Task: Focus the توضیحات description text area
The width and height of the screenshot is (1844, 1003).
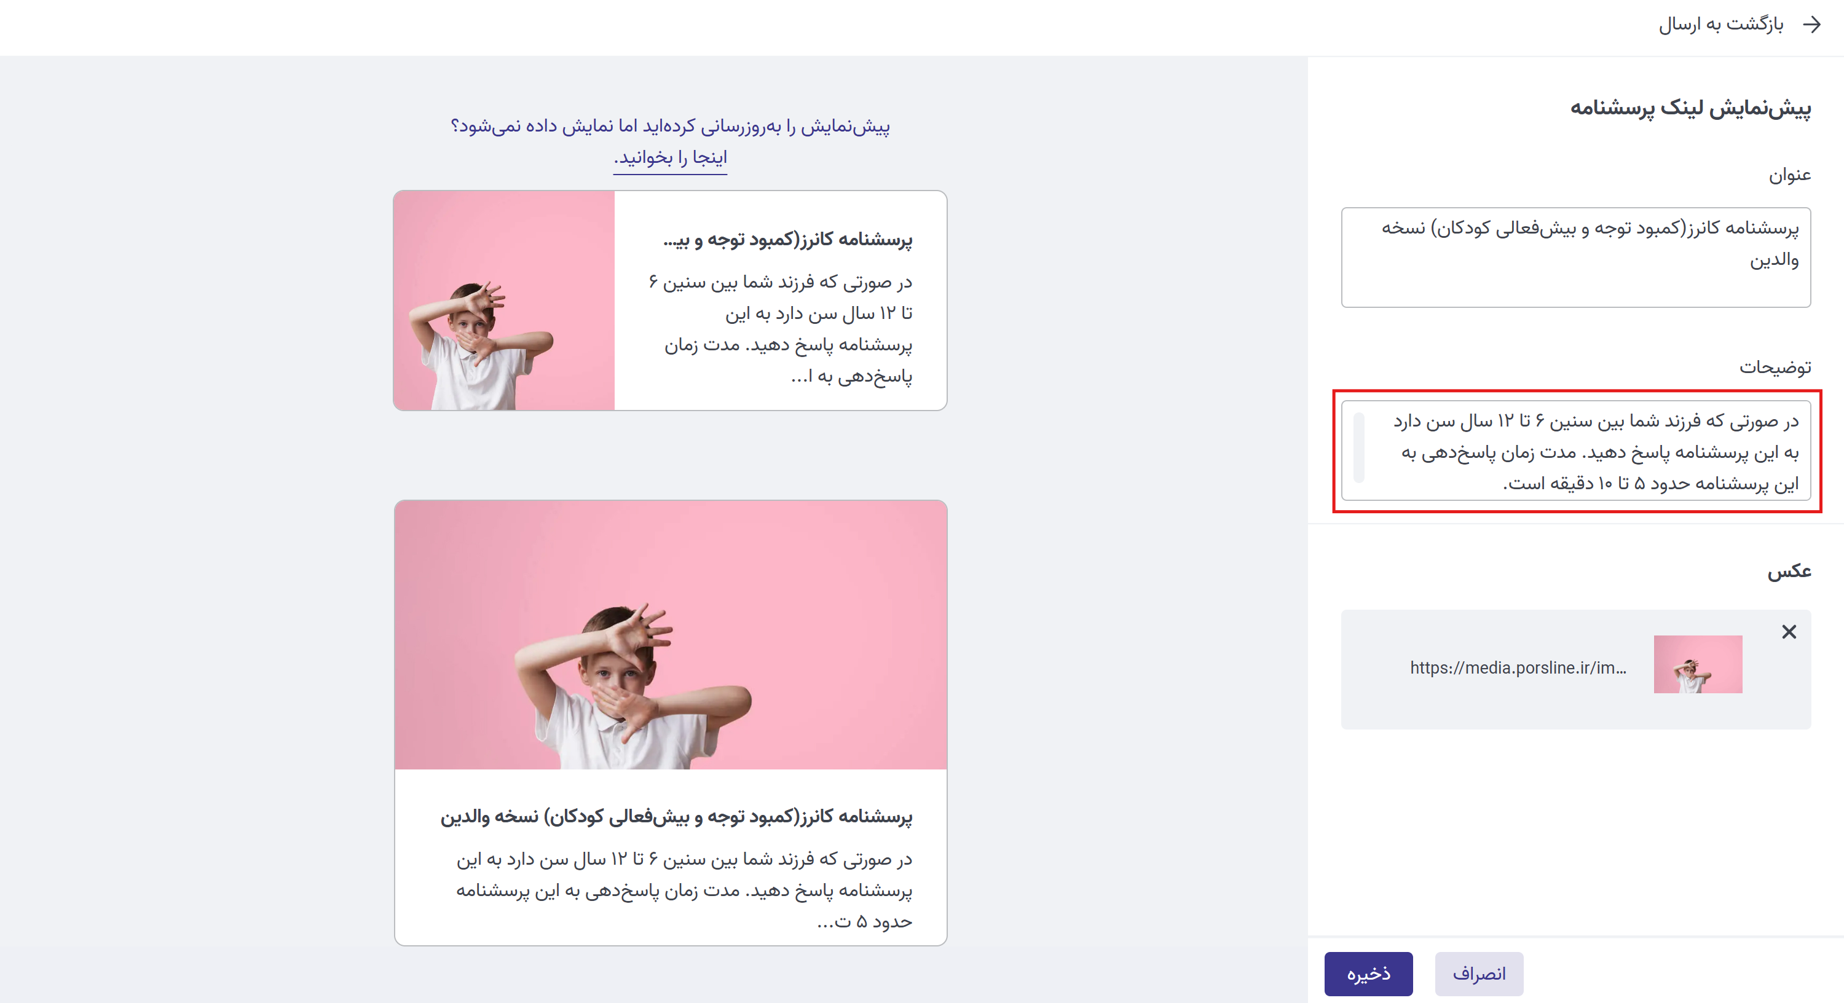Action: pos(1575,450)
